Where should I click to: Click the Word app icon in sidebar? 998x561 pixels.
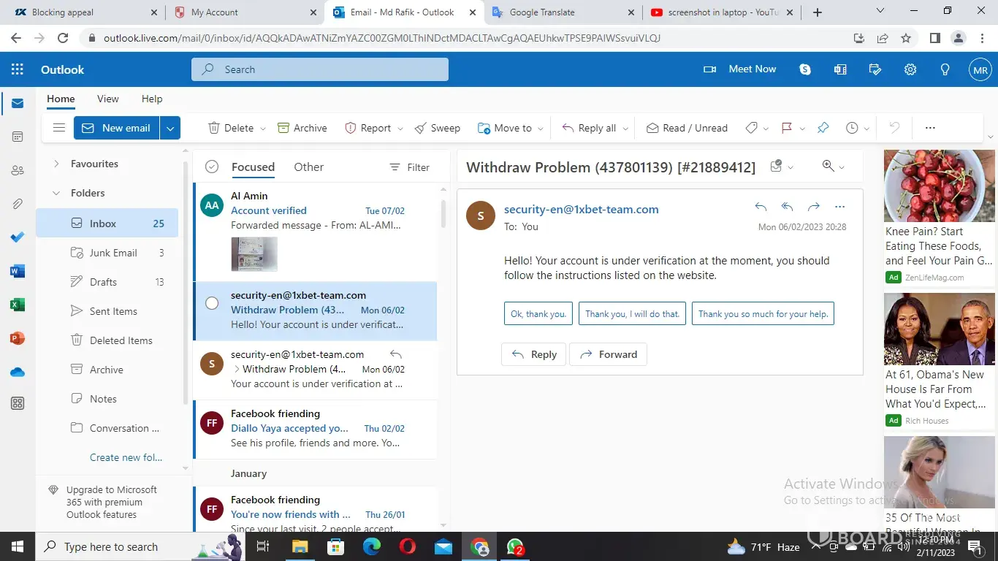pos(18,271)
